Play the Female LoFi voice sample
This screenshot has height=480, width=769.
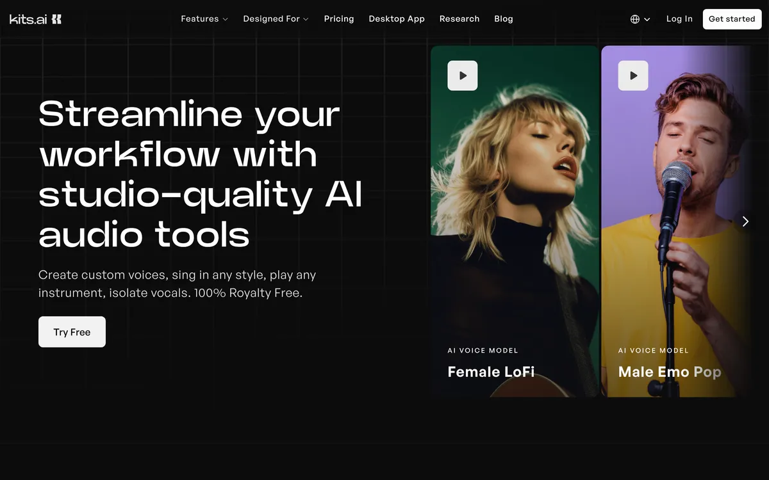click(463, 76)
